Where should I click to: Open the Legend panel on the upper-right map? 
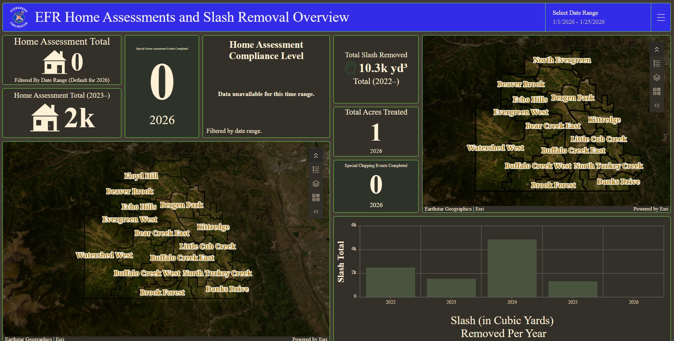656,63
